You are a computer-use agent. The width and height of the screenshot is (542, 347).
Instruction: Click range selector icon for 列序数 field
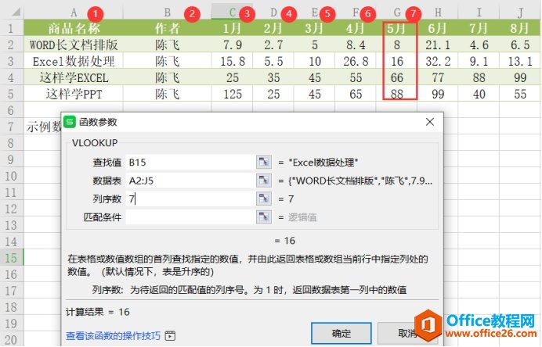[264, 199]
